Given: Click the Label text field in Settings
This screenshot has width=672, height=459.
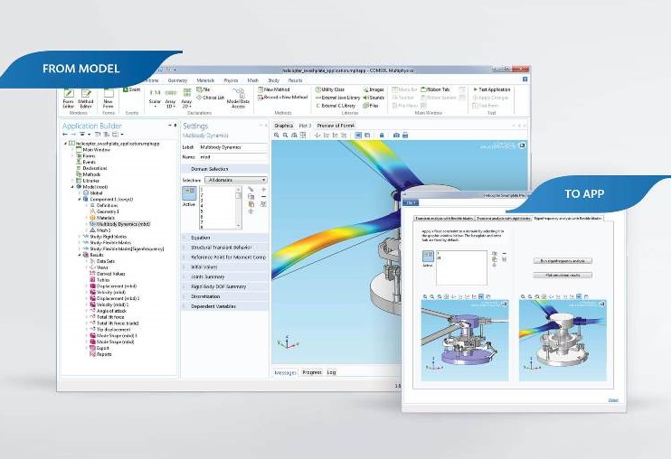Looking at the screenshot, I should [235, 146].
